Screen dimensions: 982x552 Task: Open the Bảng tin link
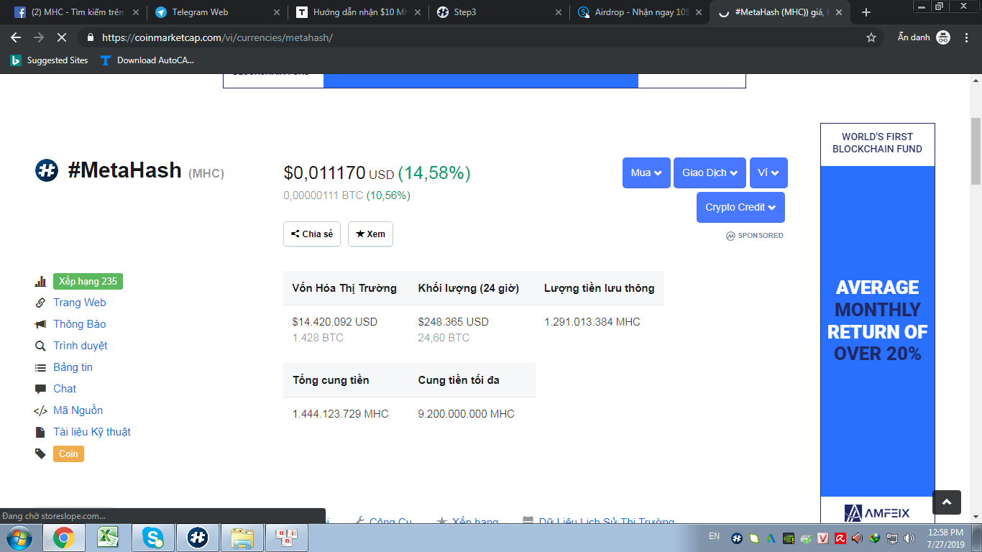[x=73, y=367]
